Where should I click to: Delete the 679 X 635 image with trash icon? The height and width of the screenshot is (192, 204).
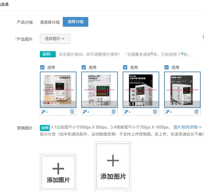pos(114,112)
